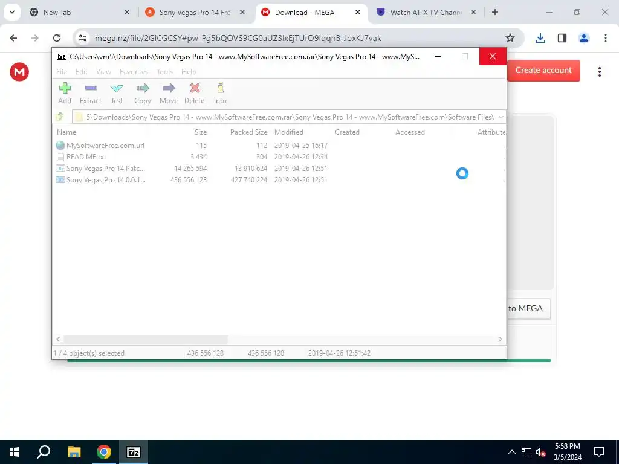Click Chrome icon on taskbar

click(104, 452)
